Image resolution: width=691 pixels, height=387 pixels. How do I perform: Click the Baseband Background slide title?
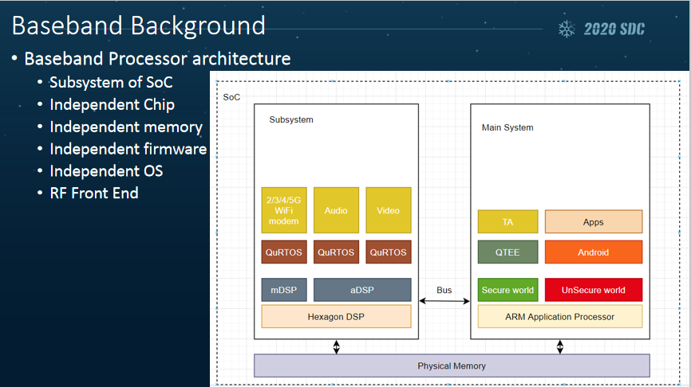point(138,25)
